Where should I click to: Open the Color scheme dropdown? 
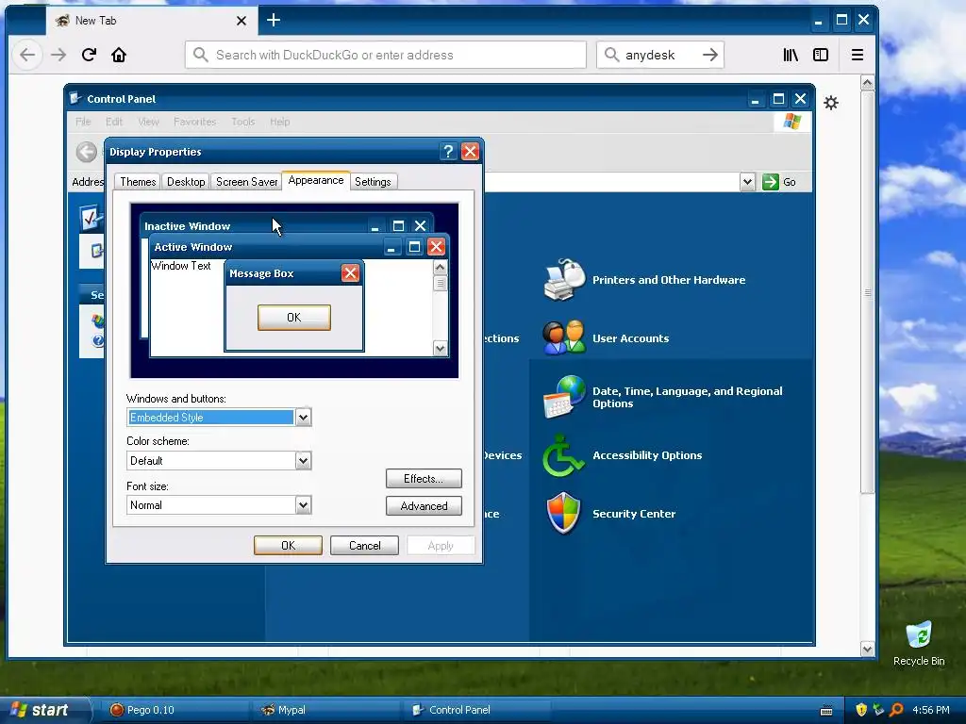303,460
